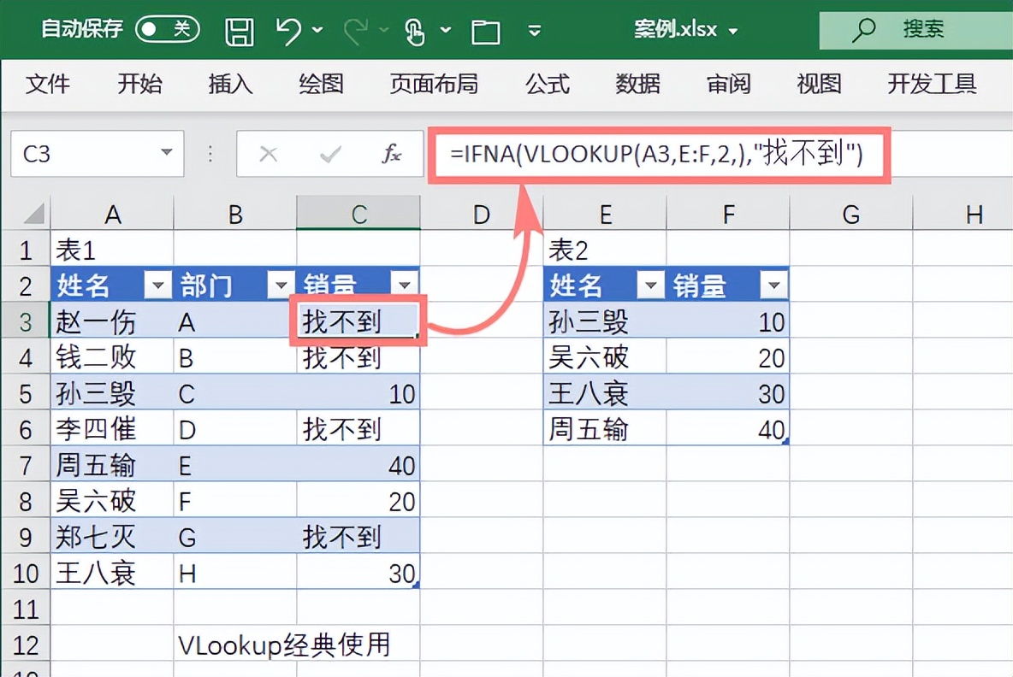Click the Cancel X icon in formula bar

268,154
